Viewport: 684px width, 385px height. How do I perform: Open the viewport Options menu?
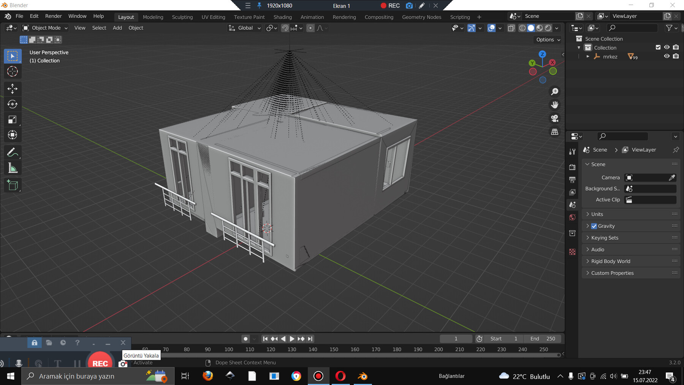[546, 40]
